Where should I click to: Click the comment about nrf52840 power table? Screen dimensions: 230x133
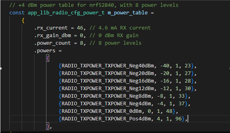point(94,5)
